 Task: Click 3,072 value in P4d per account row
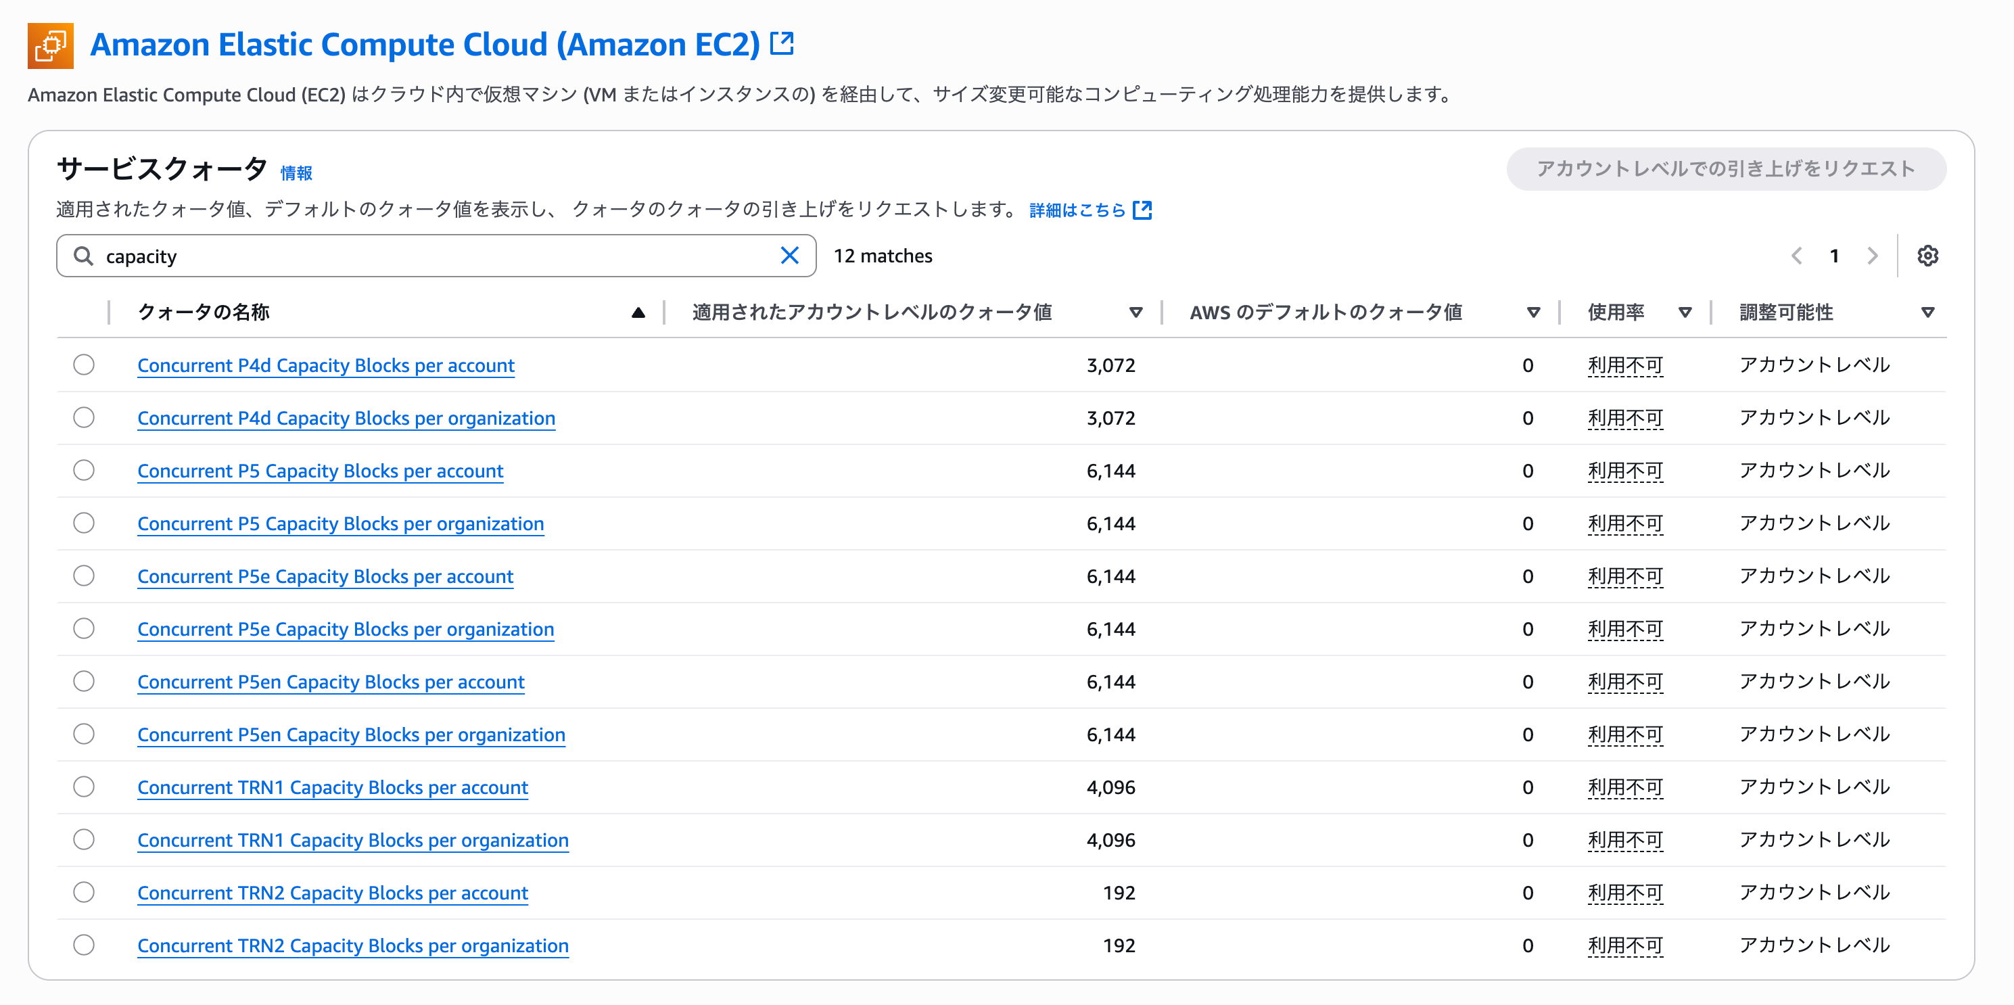1110,365
